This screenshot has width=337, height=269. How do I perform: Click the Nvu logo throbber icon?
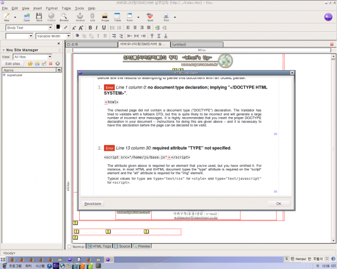[328, 17]
